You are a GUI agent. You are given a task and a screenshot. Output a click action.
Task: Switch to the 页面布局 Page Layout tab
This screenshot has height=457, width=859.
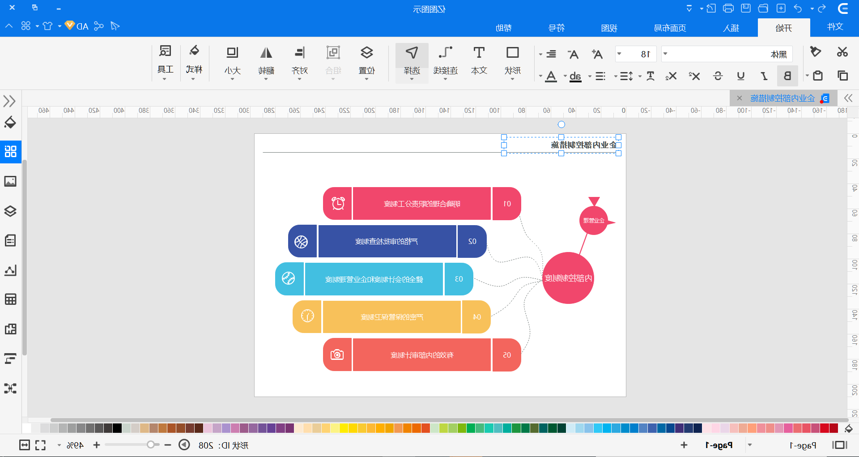[x=670, y=28]
